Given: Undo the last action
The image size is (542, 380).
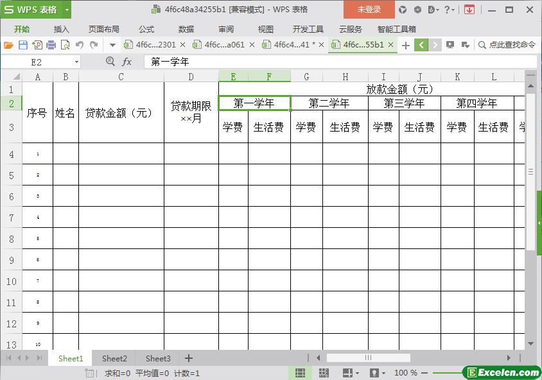Looking at the screenshot, I should [80, 45].
